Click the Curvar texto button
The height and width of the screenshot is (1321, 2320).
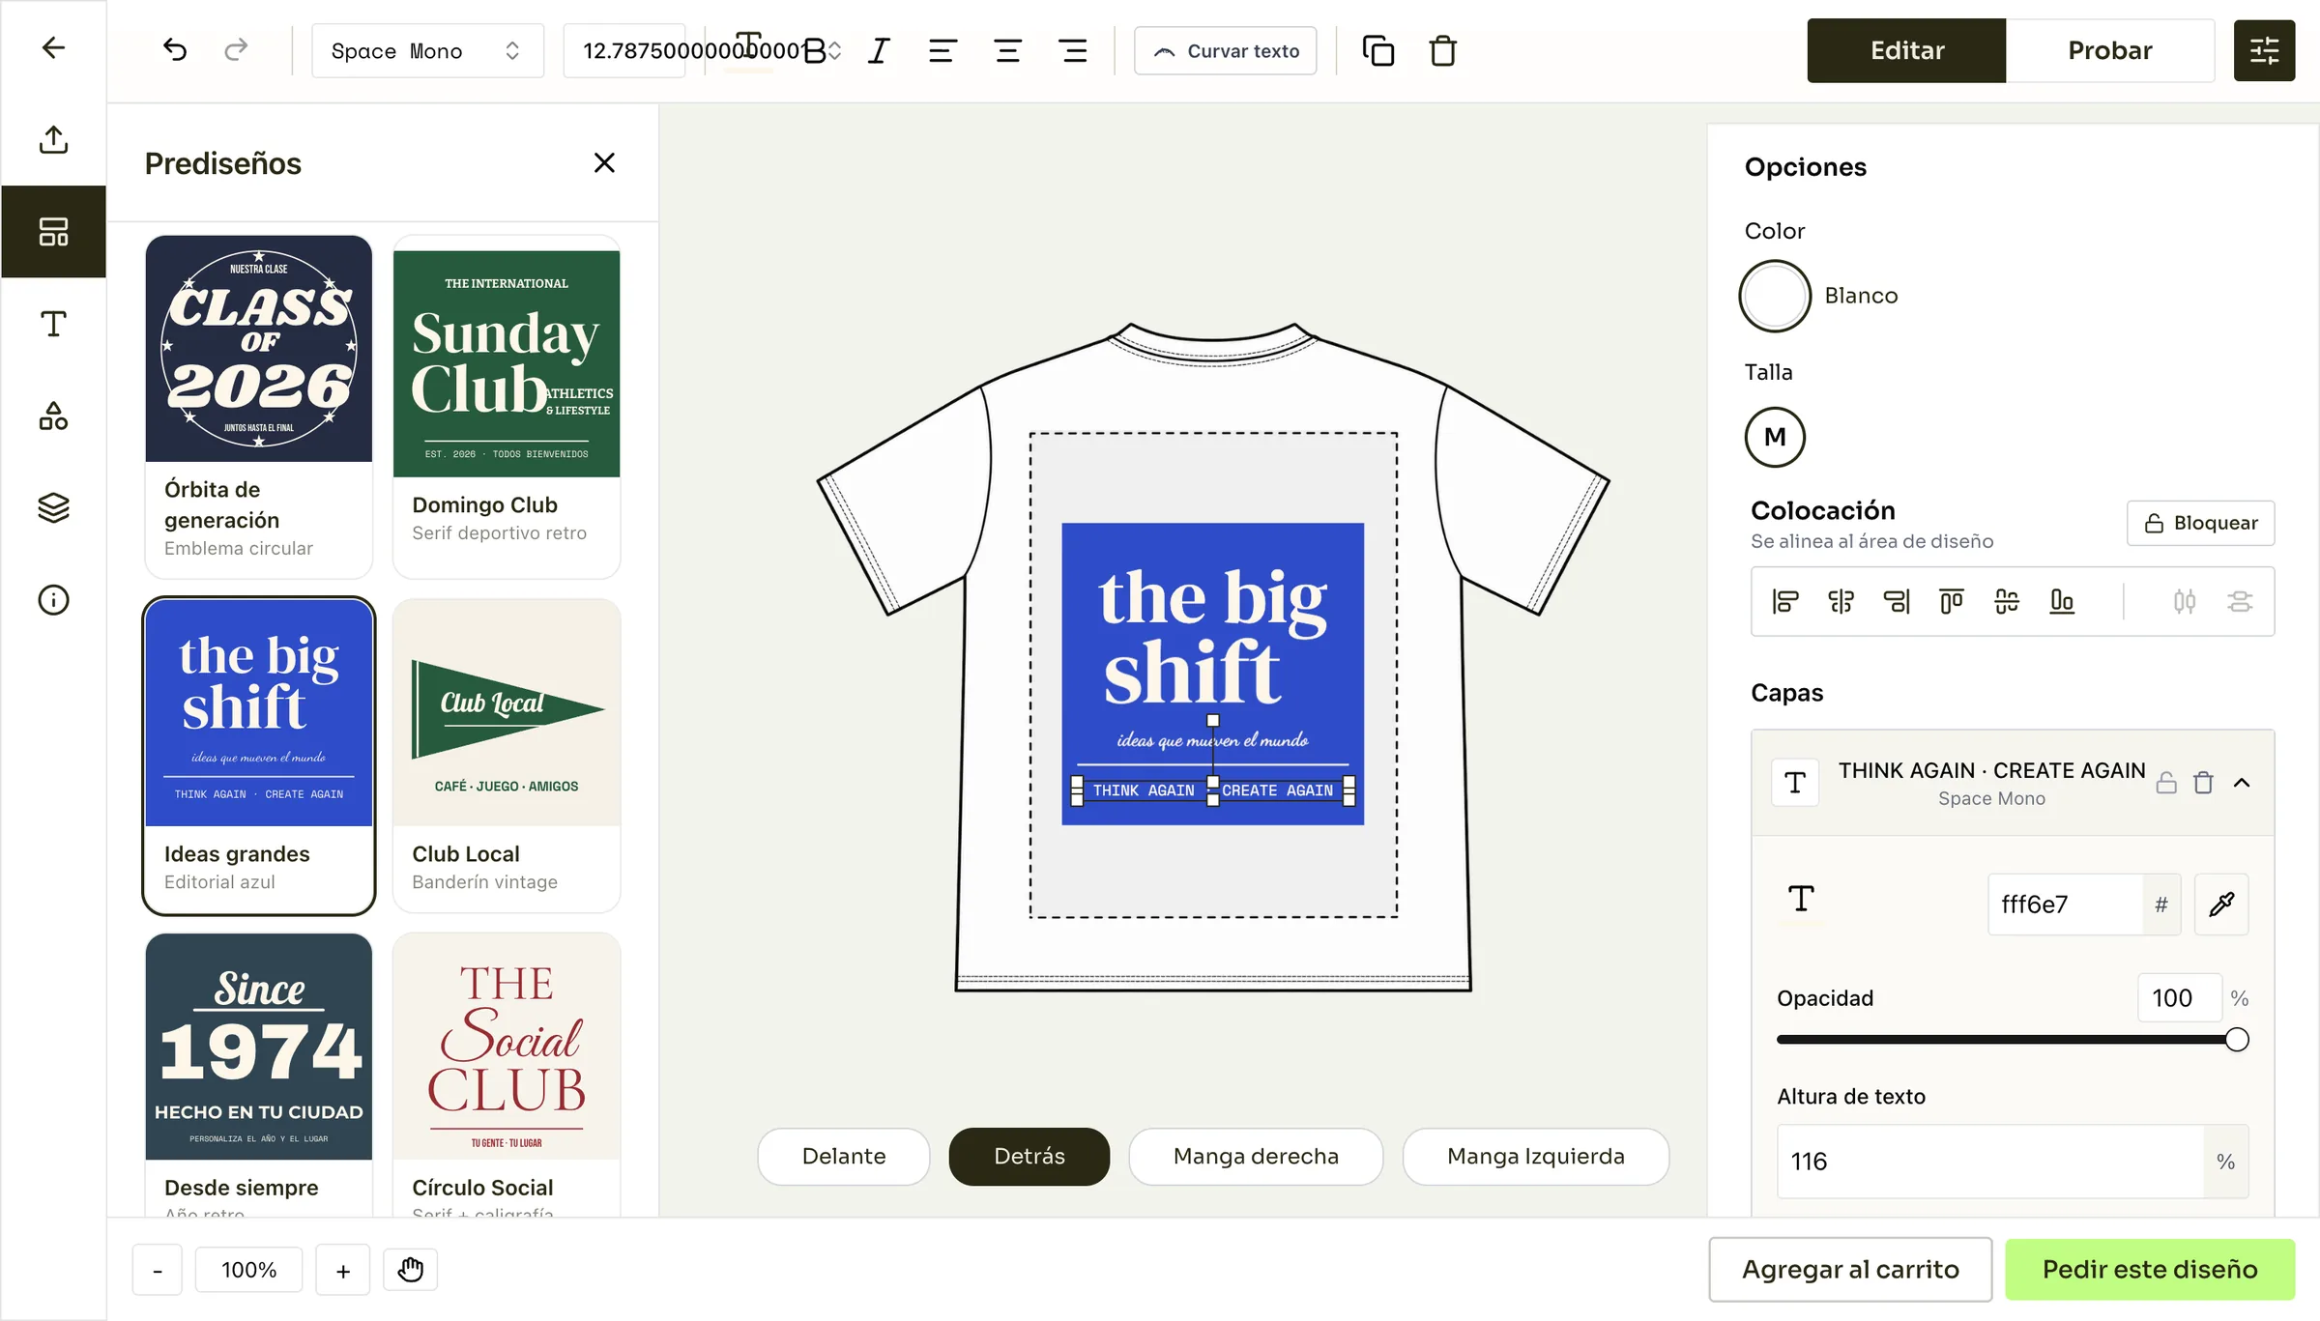(1225, 50)
